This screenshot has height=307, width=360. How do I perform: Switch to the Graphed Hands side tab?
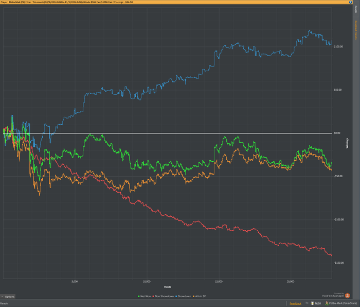356,30
